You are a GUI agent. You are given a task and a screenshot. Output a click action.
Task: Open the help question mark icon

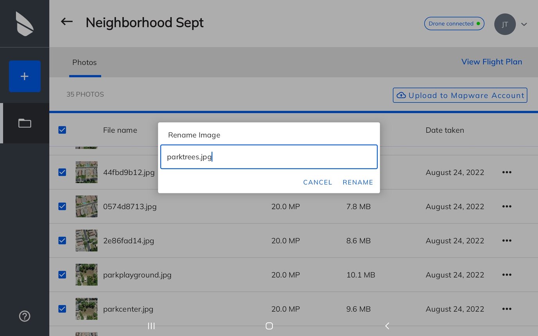(x=25, y=316)
